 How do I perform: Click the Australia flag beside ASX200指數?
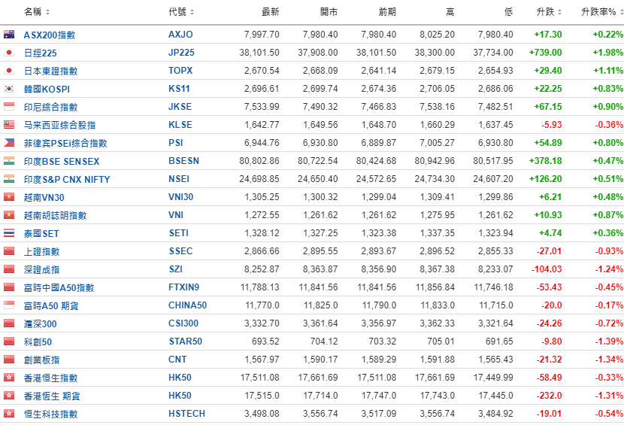[9, 35]
